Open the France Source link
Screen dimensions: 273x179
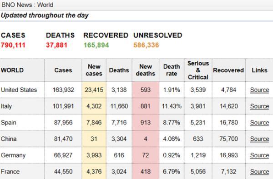[x=259, y=172]
